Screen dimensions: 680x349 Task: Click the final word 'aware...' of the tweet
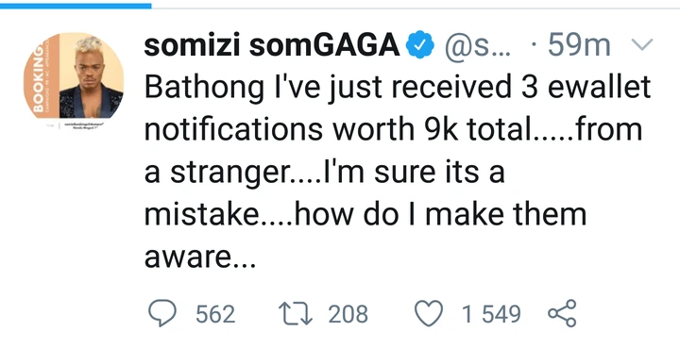(200, 258)
